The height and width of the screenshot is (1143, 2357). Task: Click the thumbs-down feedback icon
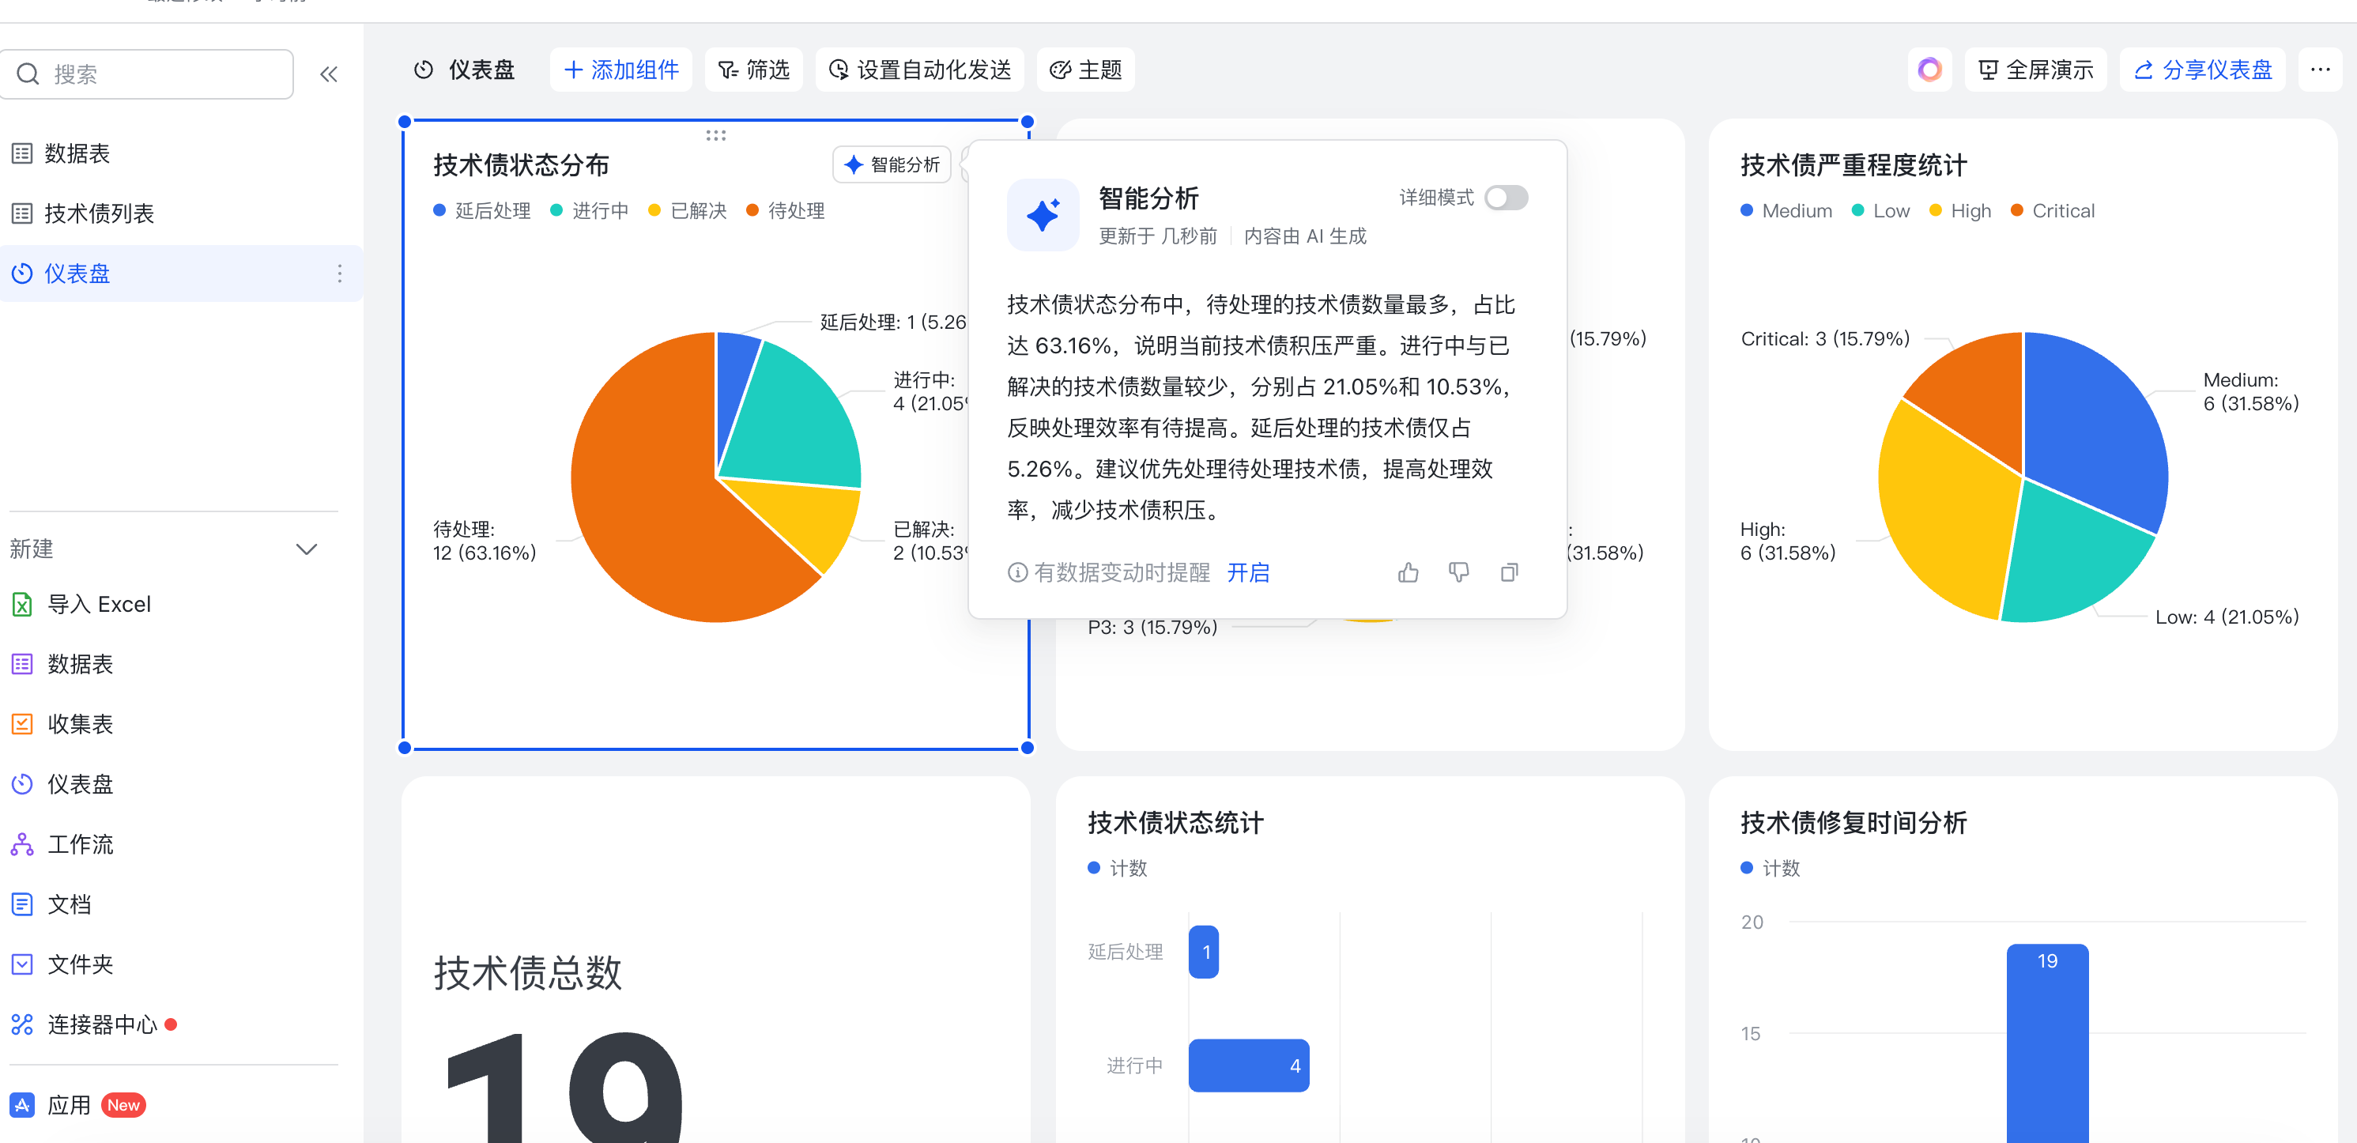tap(1458, 573)
